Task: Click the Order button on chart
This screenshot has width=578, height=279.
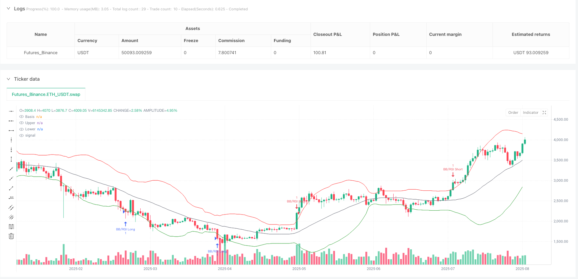Action: (x=513, y=113)
